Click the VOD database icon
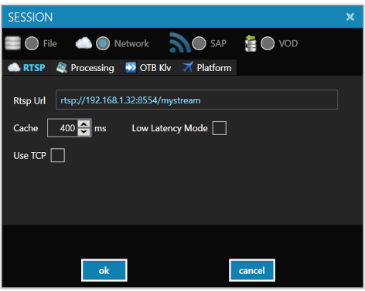The height and width of the screenshot is (291, 365). point(251,43)
